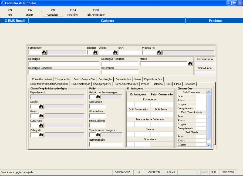Click F3 Fim toolbar button
The image size is (243, 176).
coord(10,12)
